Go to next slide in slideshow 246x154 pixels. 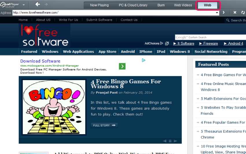pos(176,141)
